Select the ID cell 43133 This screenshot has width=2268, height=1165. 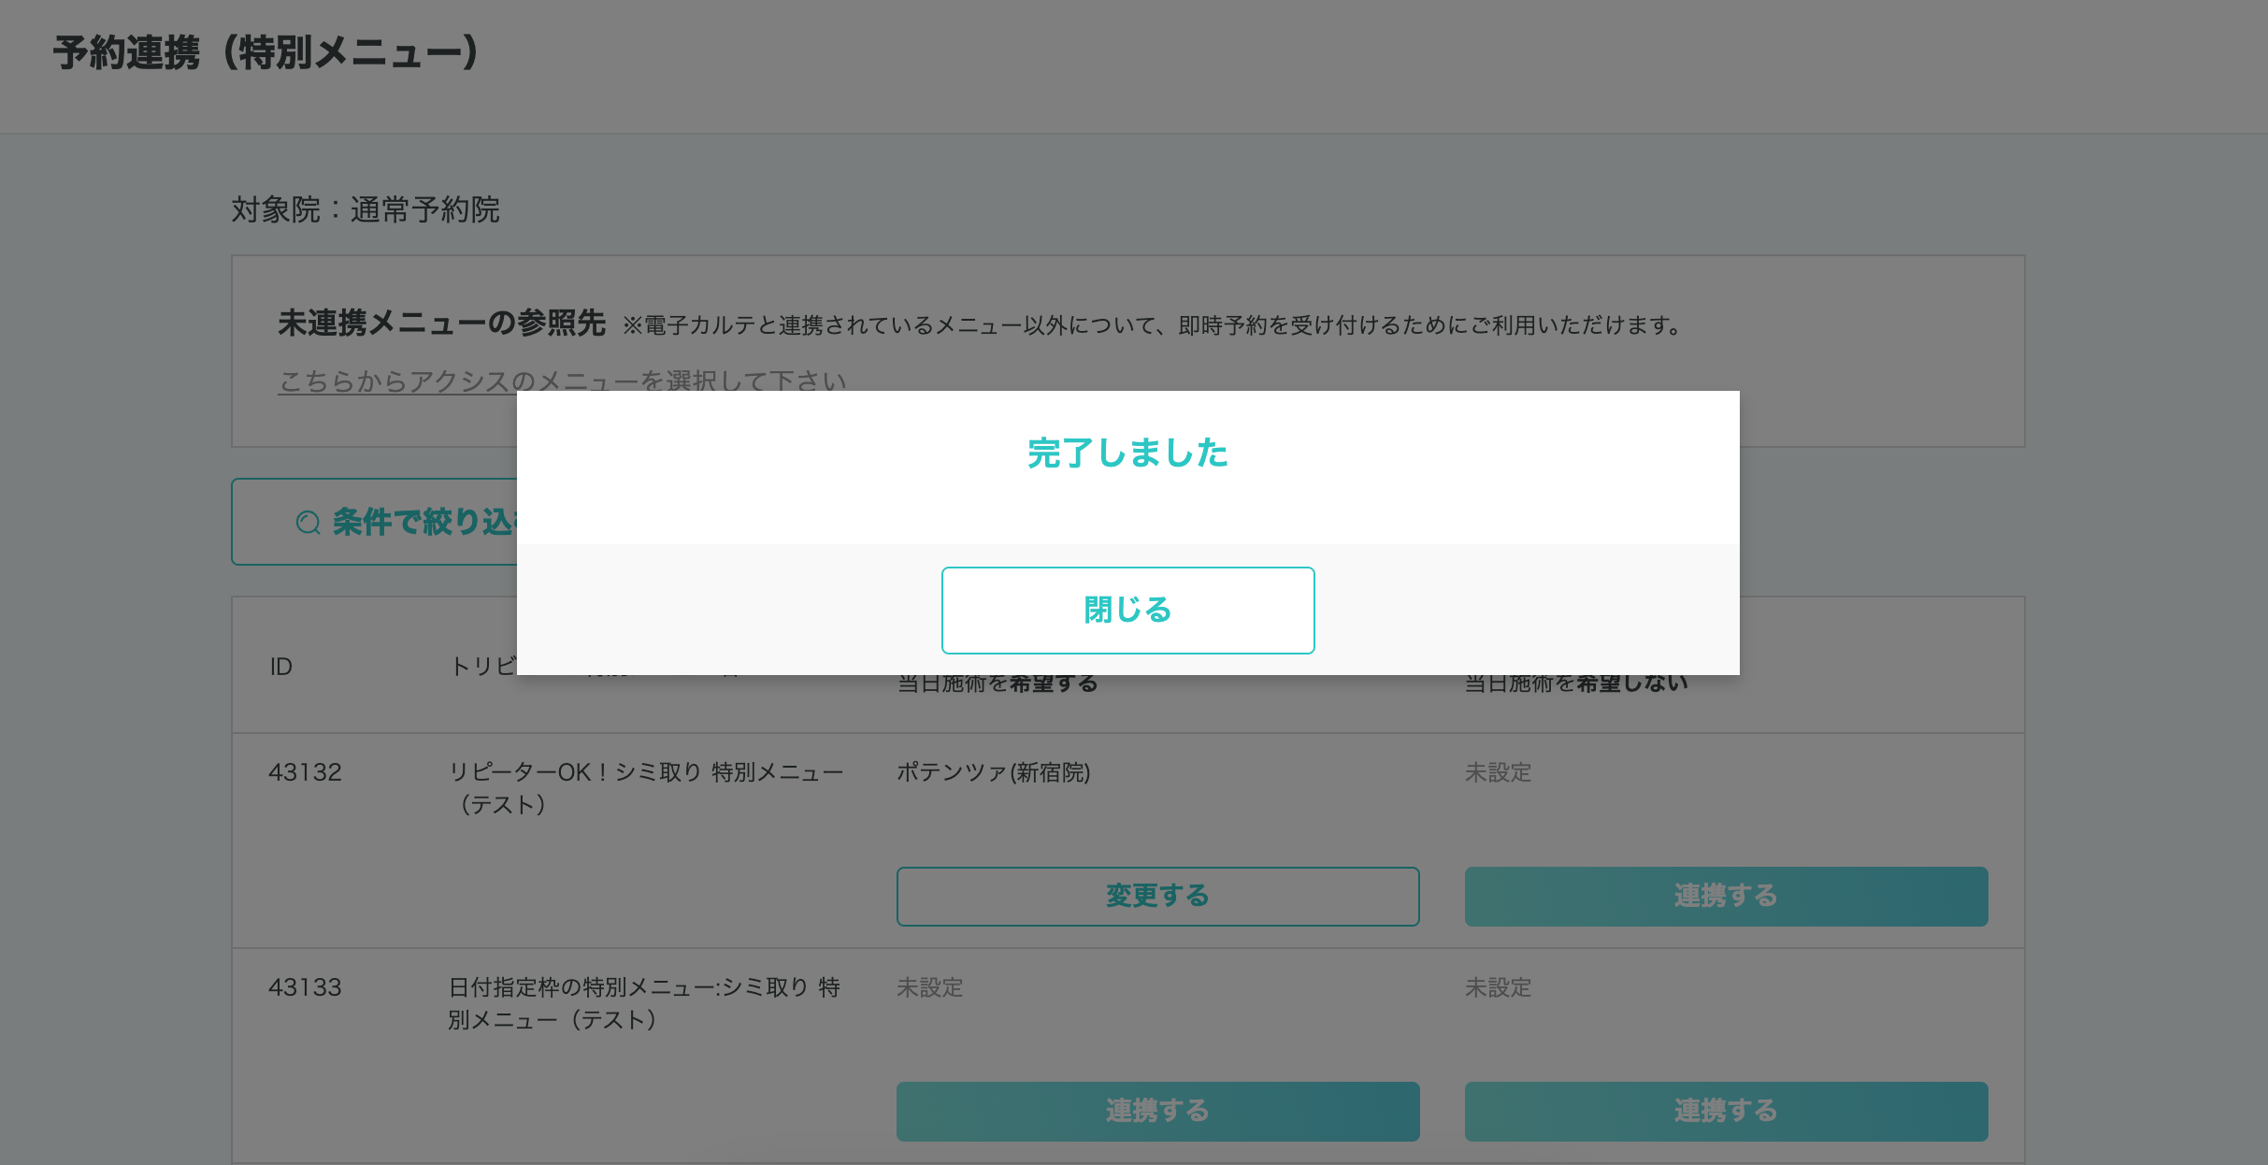click(305, 987)
